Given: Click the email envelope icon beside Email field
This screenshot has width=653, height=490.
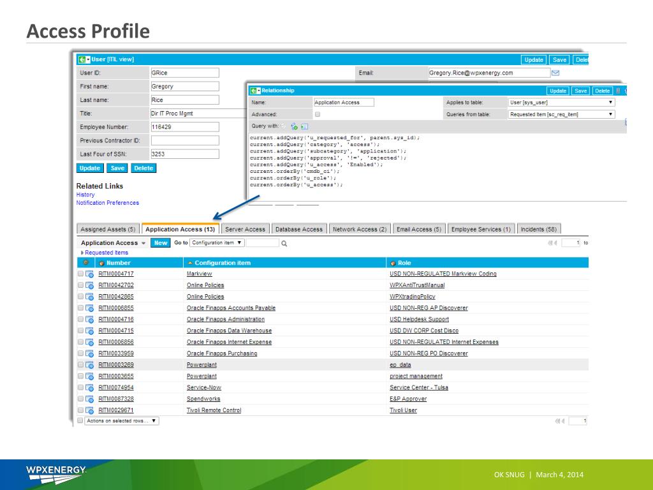Looking at the screenshot, I should (x=555, y=73).
